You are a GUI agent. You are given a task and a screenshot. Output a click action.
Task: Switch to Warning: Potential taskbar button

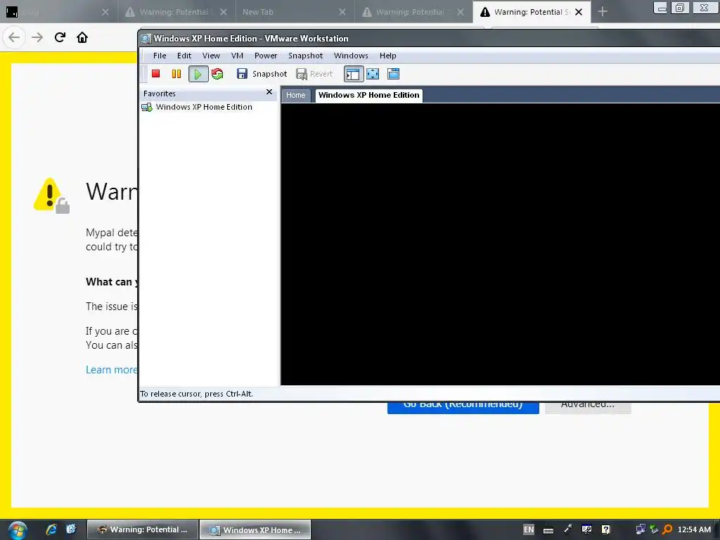coord(143,529)
